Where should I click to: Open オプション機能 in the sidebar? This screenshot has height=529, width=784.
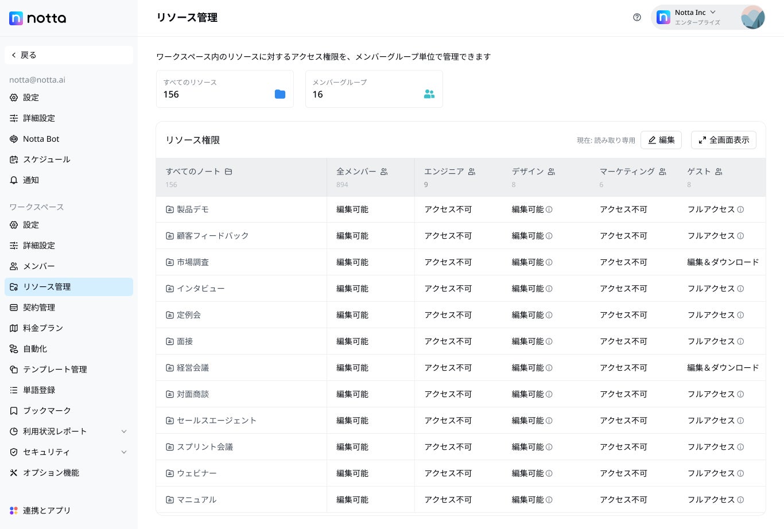click(x=69, y=473)
